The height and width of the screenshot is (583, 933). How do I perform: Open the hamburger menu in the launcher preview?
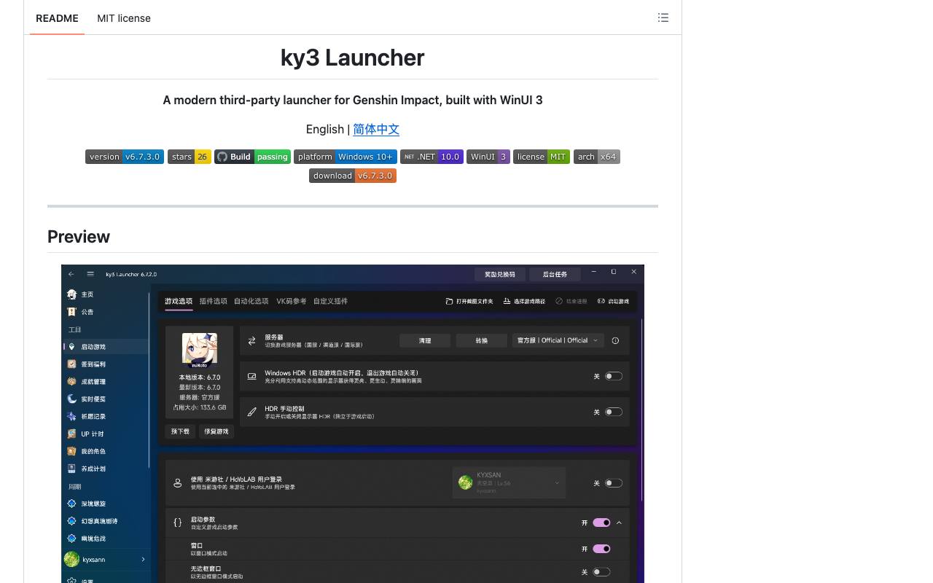tap(90, 274)
